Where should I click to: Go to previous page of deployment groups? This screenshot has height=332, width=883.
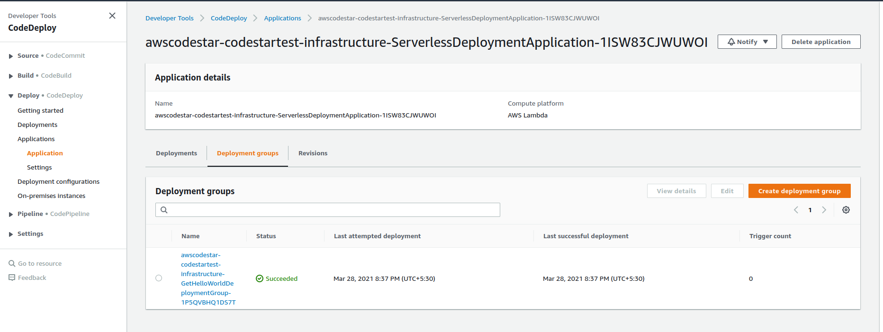[796, 210]
